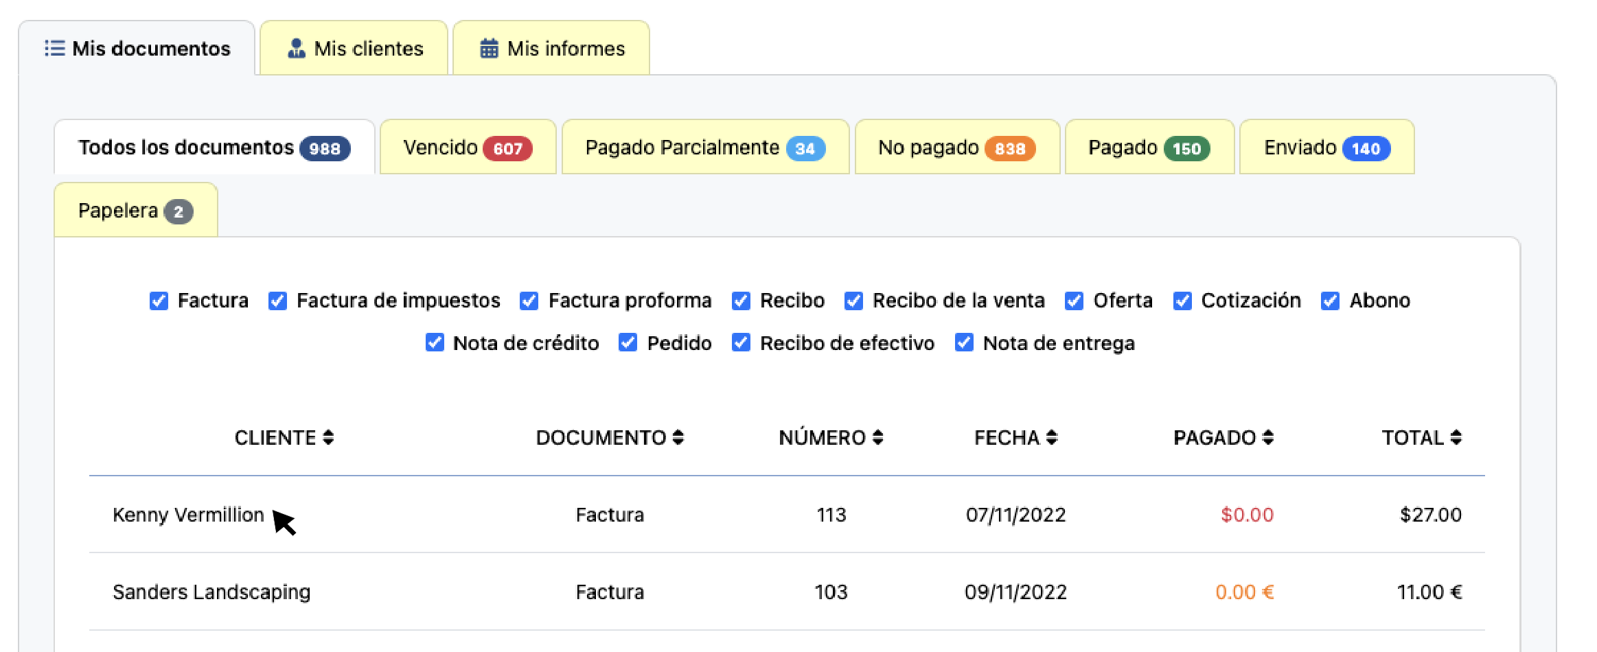
Task: Disable the Pedido filter checkbox
Action: (628, 342)
